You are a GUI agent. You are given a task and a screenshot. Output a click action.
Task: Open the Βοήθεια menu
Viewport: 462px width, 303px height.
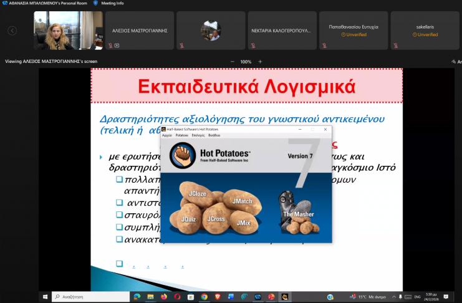coord(214,135)
